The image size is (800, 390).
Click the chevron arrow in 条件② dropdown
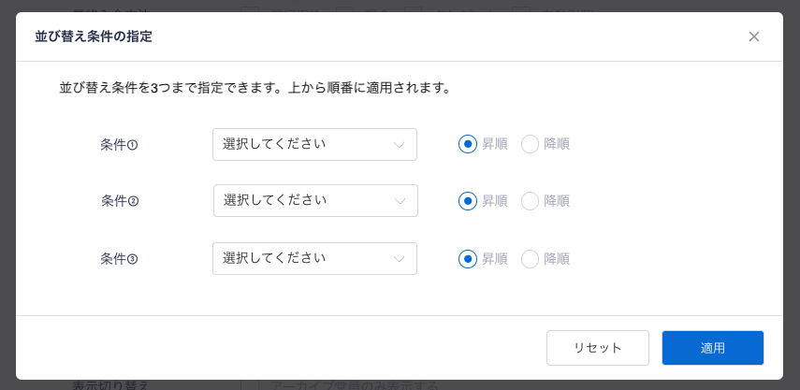point(400,201)
